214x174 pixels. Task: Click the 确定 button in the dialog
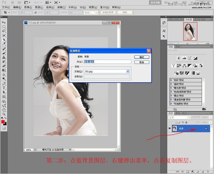click(x=141, y=57)
